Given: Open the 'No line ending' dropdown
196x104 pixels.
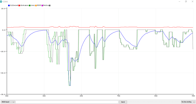Looking at the screenshot, I should pyautogui.click(x=188, y=102).
